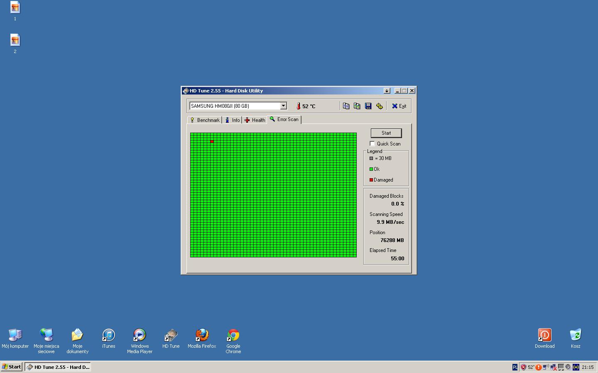Switch to the Benchmark tab
Viewport: 598px width, 373px height.
click(x=204, y=120)
